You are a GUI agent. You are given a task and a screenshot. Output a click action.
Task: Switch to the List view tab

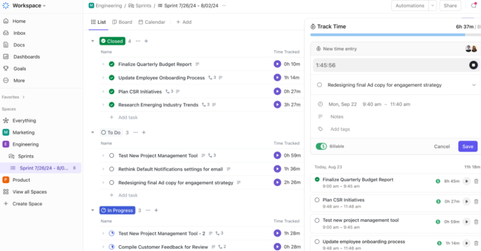[99, 22]
